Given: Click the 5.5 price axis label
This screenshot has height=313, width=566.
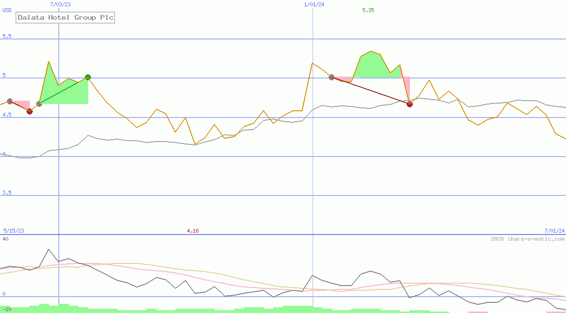Looking at the screenshot, I should click(7, 36).
